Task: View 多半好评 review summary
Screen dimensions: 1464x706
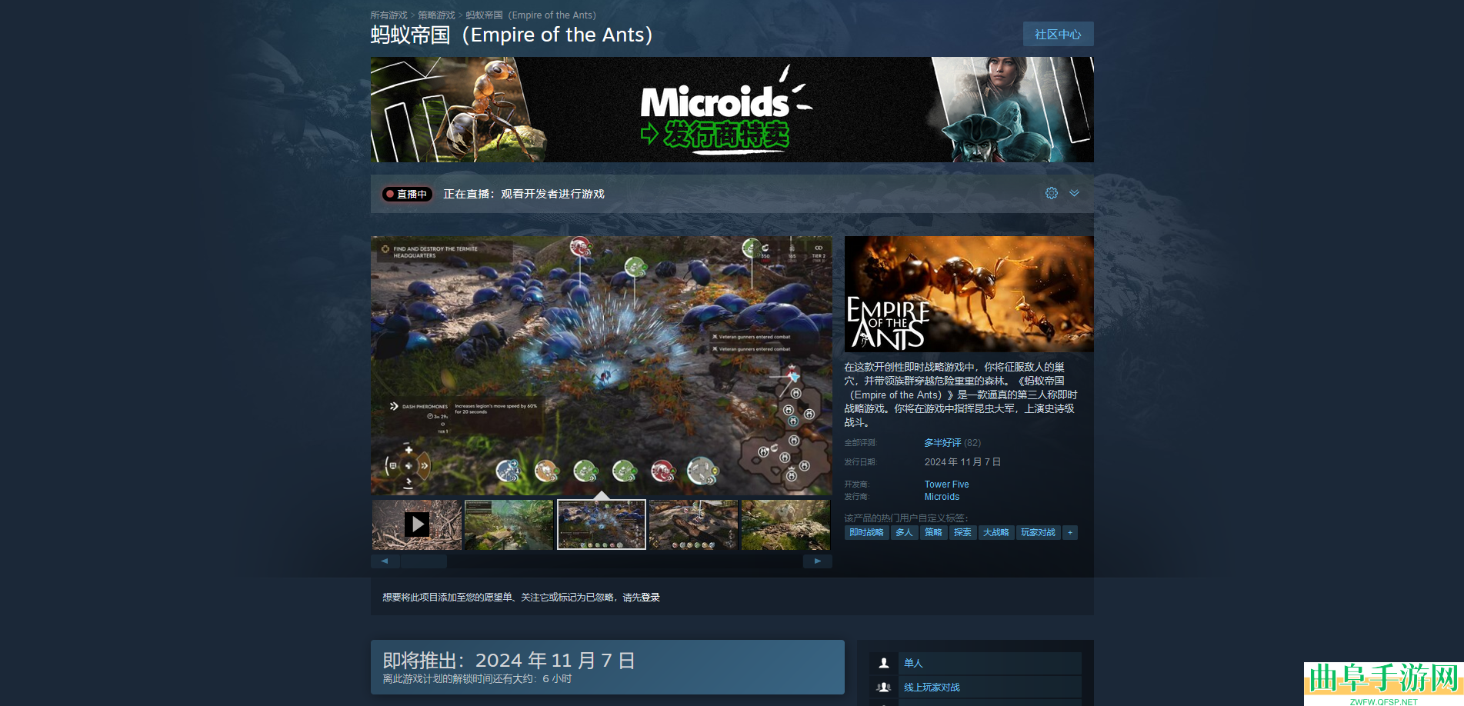Action: click(x=942, y=443)
